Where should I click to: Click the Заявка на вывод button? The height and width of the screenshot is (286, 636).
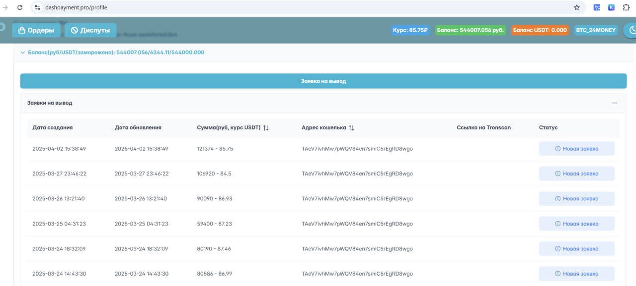(323, 81)
